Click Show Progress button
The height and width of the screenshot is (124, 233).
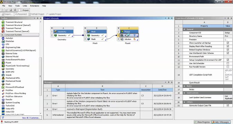click(202, 122)
